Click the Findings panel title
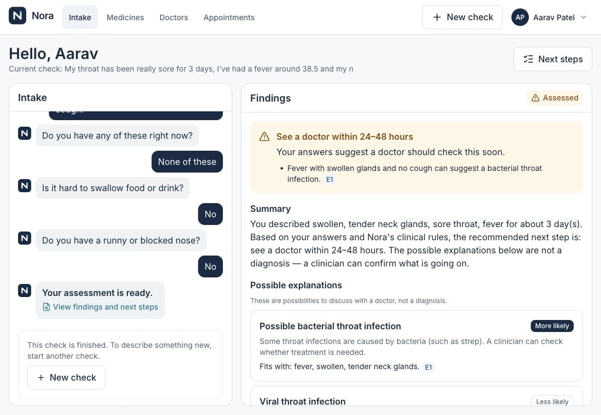Image resolution: width=601 pixels, height=415 pixels. 270,98
